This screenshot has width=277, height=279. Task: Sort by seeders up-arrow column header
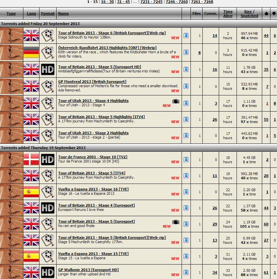click(x=266, y=13)
